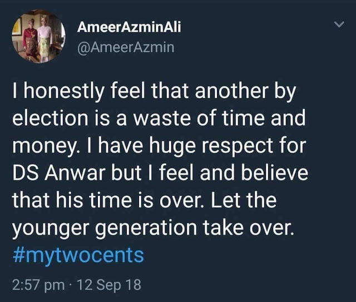Click the 12 Sep 18 date
Viewport: 356px width, 302px height.
tap(110, 285)
